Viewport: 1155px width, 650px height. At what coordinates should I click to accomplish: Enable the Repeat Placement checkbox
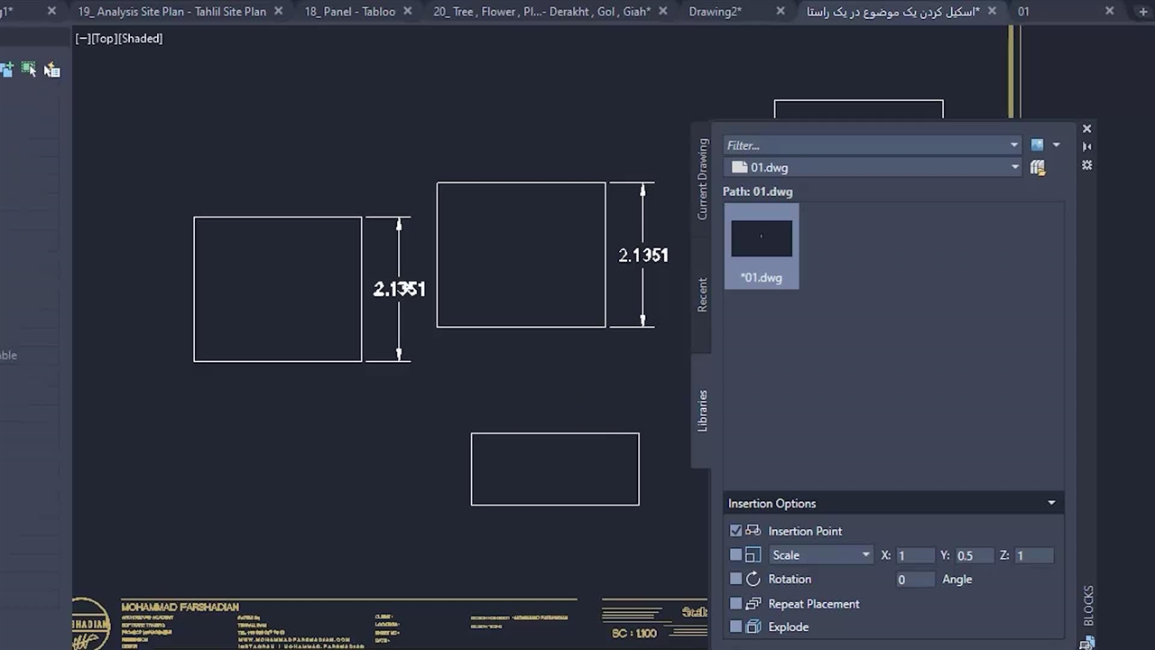735,604
